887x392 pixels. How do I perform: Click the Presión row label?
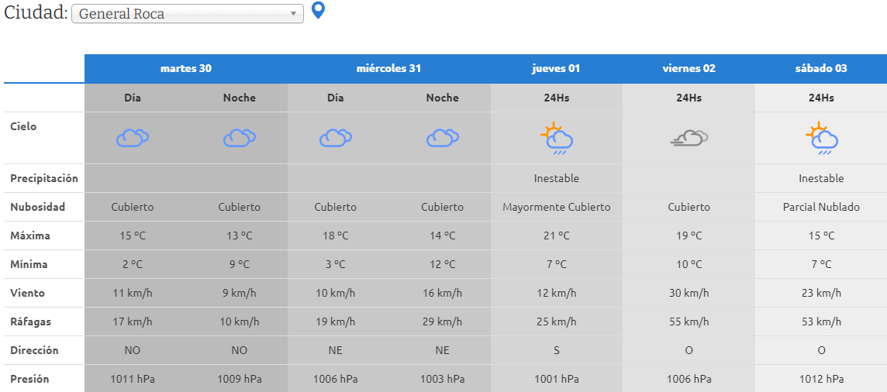(30, 379)
